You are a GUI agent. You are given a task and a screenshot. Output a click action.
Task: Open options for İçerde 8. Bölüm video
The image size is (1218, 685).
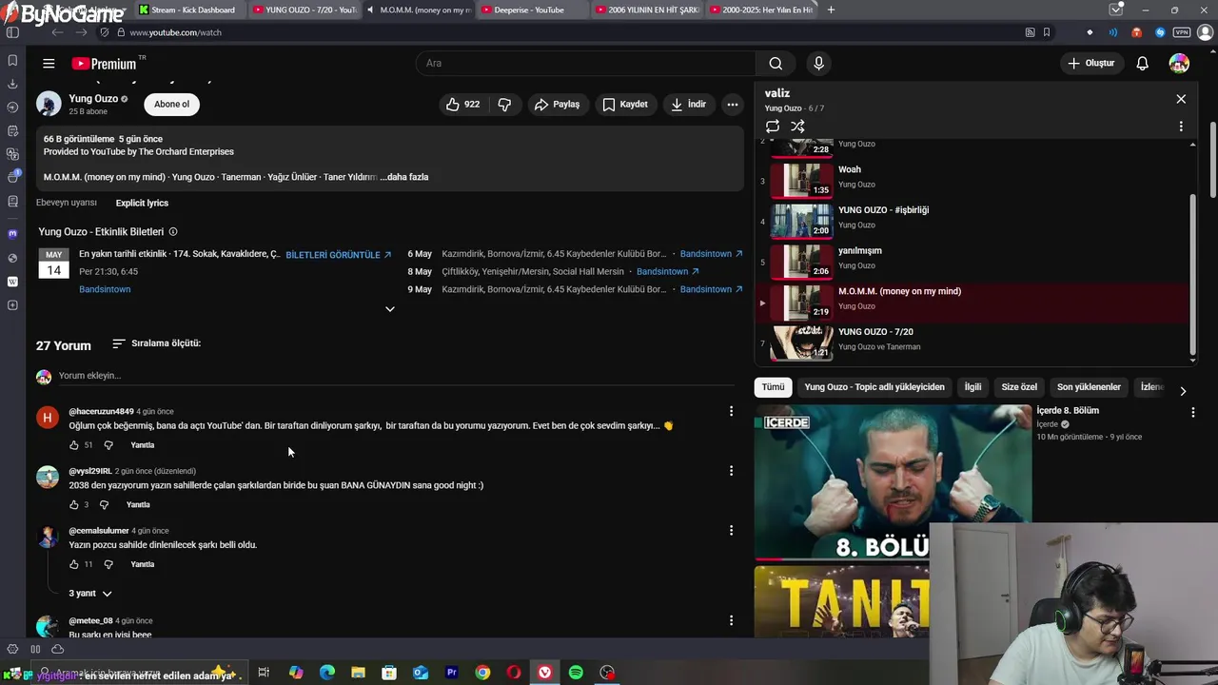pos(1192,412)
